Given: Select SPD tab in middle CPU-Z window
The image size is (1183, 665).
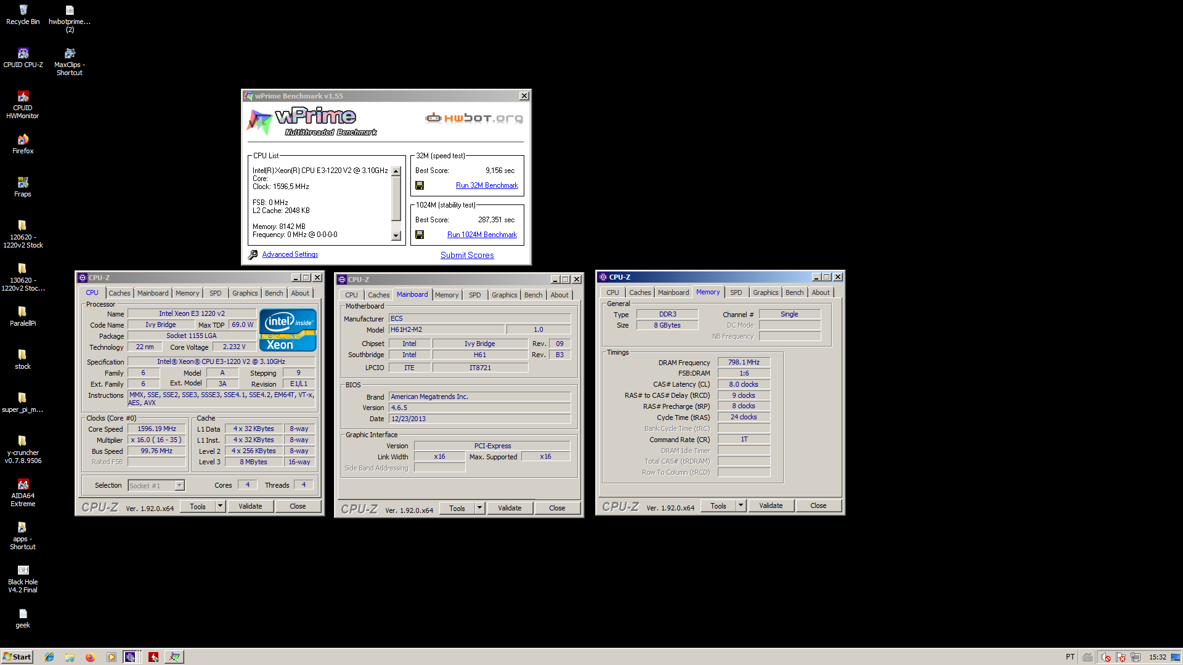Looking at the screenshot, I should (474, 295).
